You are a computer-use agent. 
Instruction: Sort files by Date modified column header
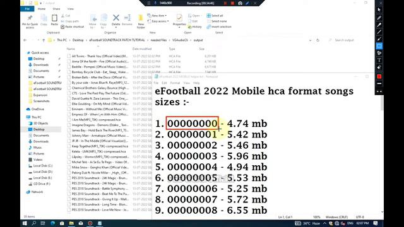click(142, 49)
